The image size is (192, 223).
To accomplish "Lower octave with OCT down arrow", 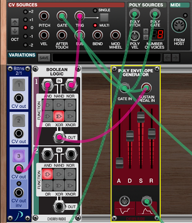I will pos(15,31).
